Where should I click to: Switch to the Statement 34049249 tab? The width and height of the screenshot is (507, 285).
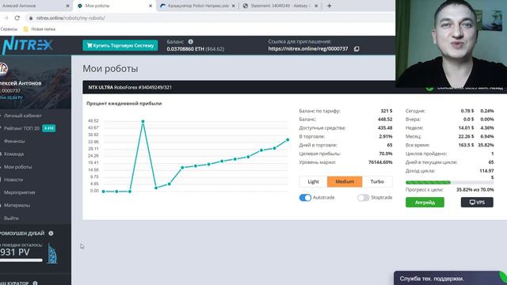point(280,6)
